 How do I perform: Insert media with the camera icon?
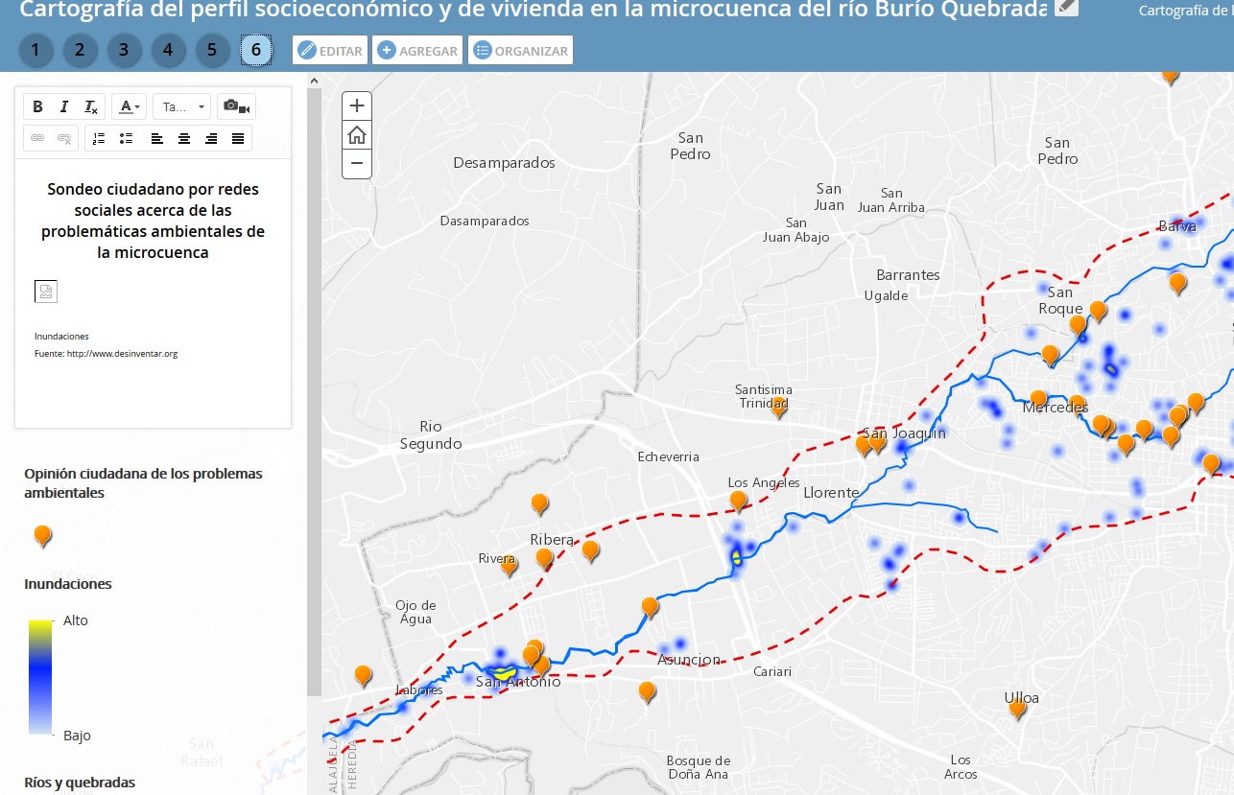click(236, 106)
